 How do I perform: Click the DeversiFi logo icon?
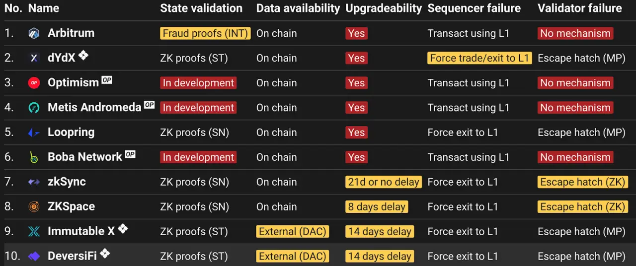(x=34, y=257)
